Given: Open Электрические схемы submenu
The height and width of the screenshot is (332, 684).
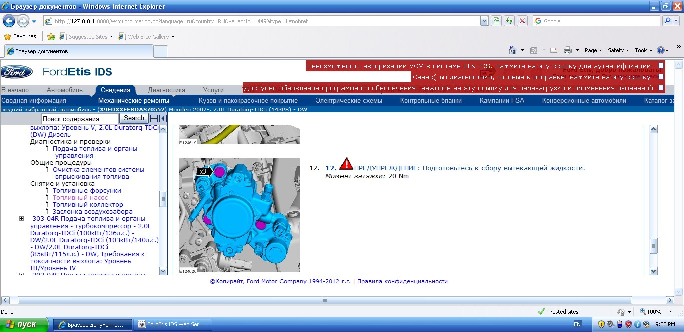Looking at the screenshot, I should coord(349,100).
